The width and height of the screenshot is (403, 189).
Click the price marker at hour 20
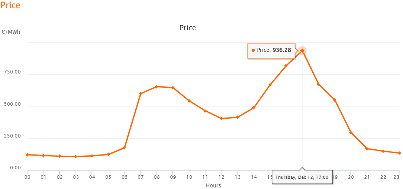click(x=351, y=133)
